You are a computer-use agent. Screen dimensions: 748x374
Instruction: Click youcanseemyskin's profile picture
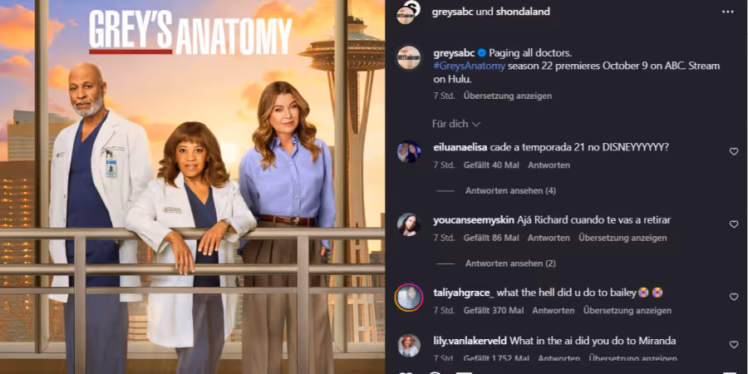coord(409,224)
